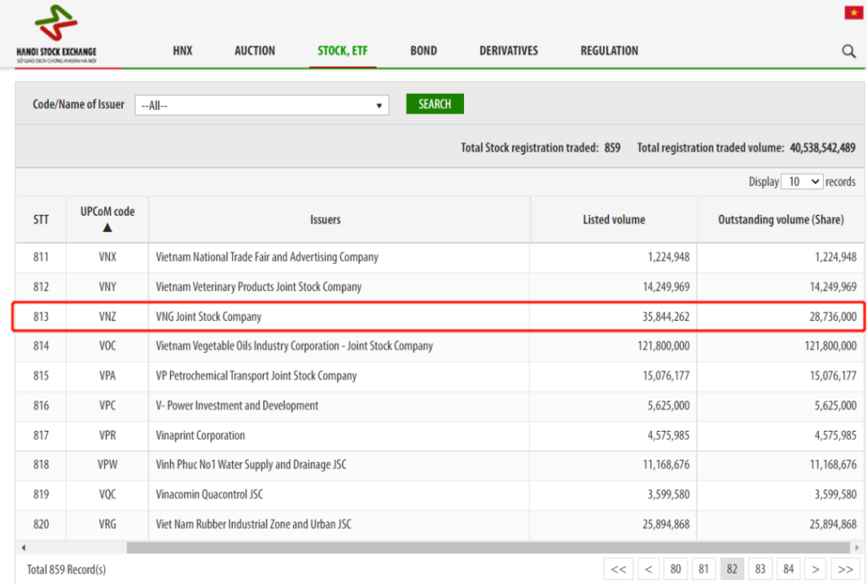Viewport: 867px width, 584px height.
Task: Click listed volume 35,844,262
Action: (665, 317)
